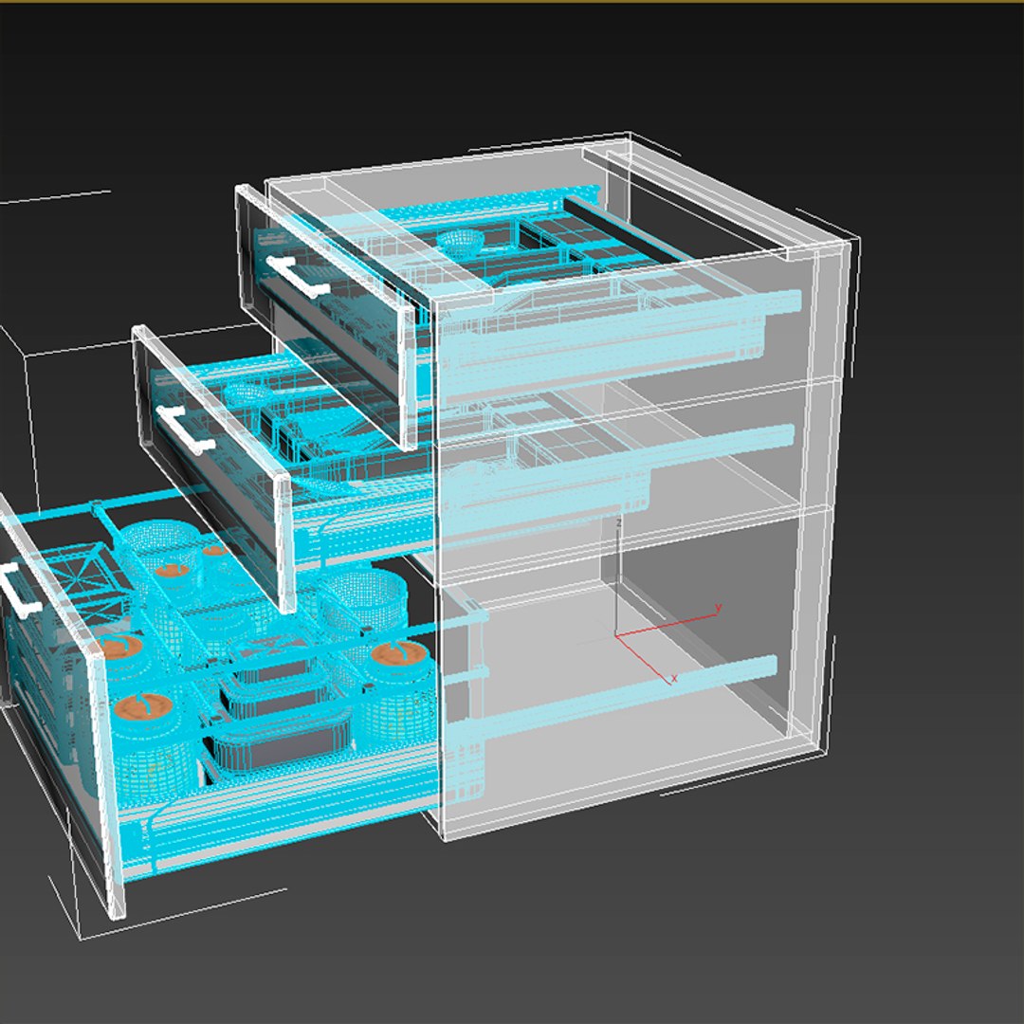This screenshot has width=1024, height=1024.
Task: Click the Z axis label of the pivot gizmo
Action: tap(618, 523)
